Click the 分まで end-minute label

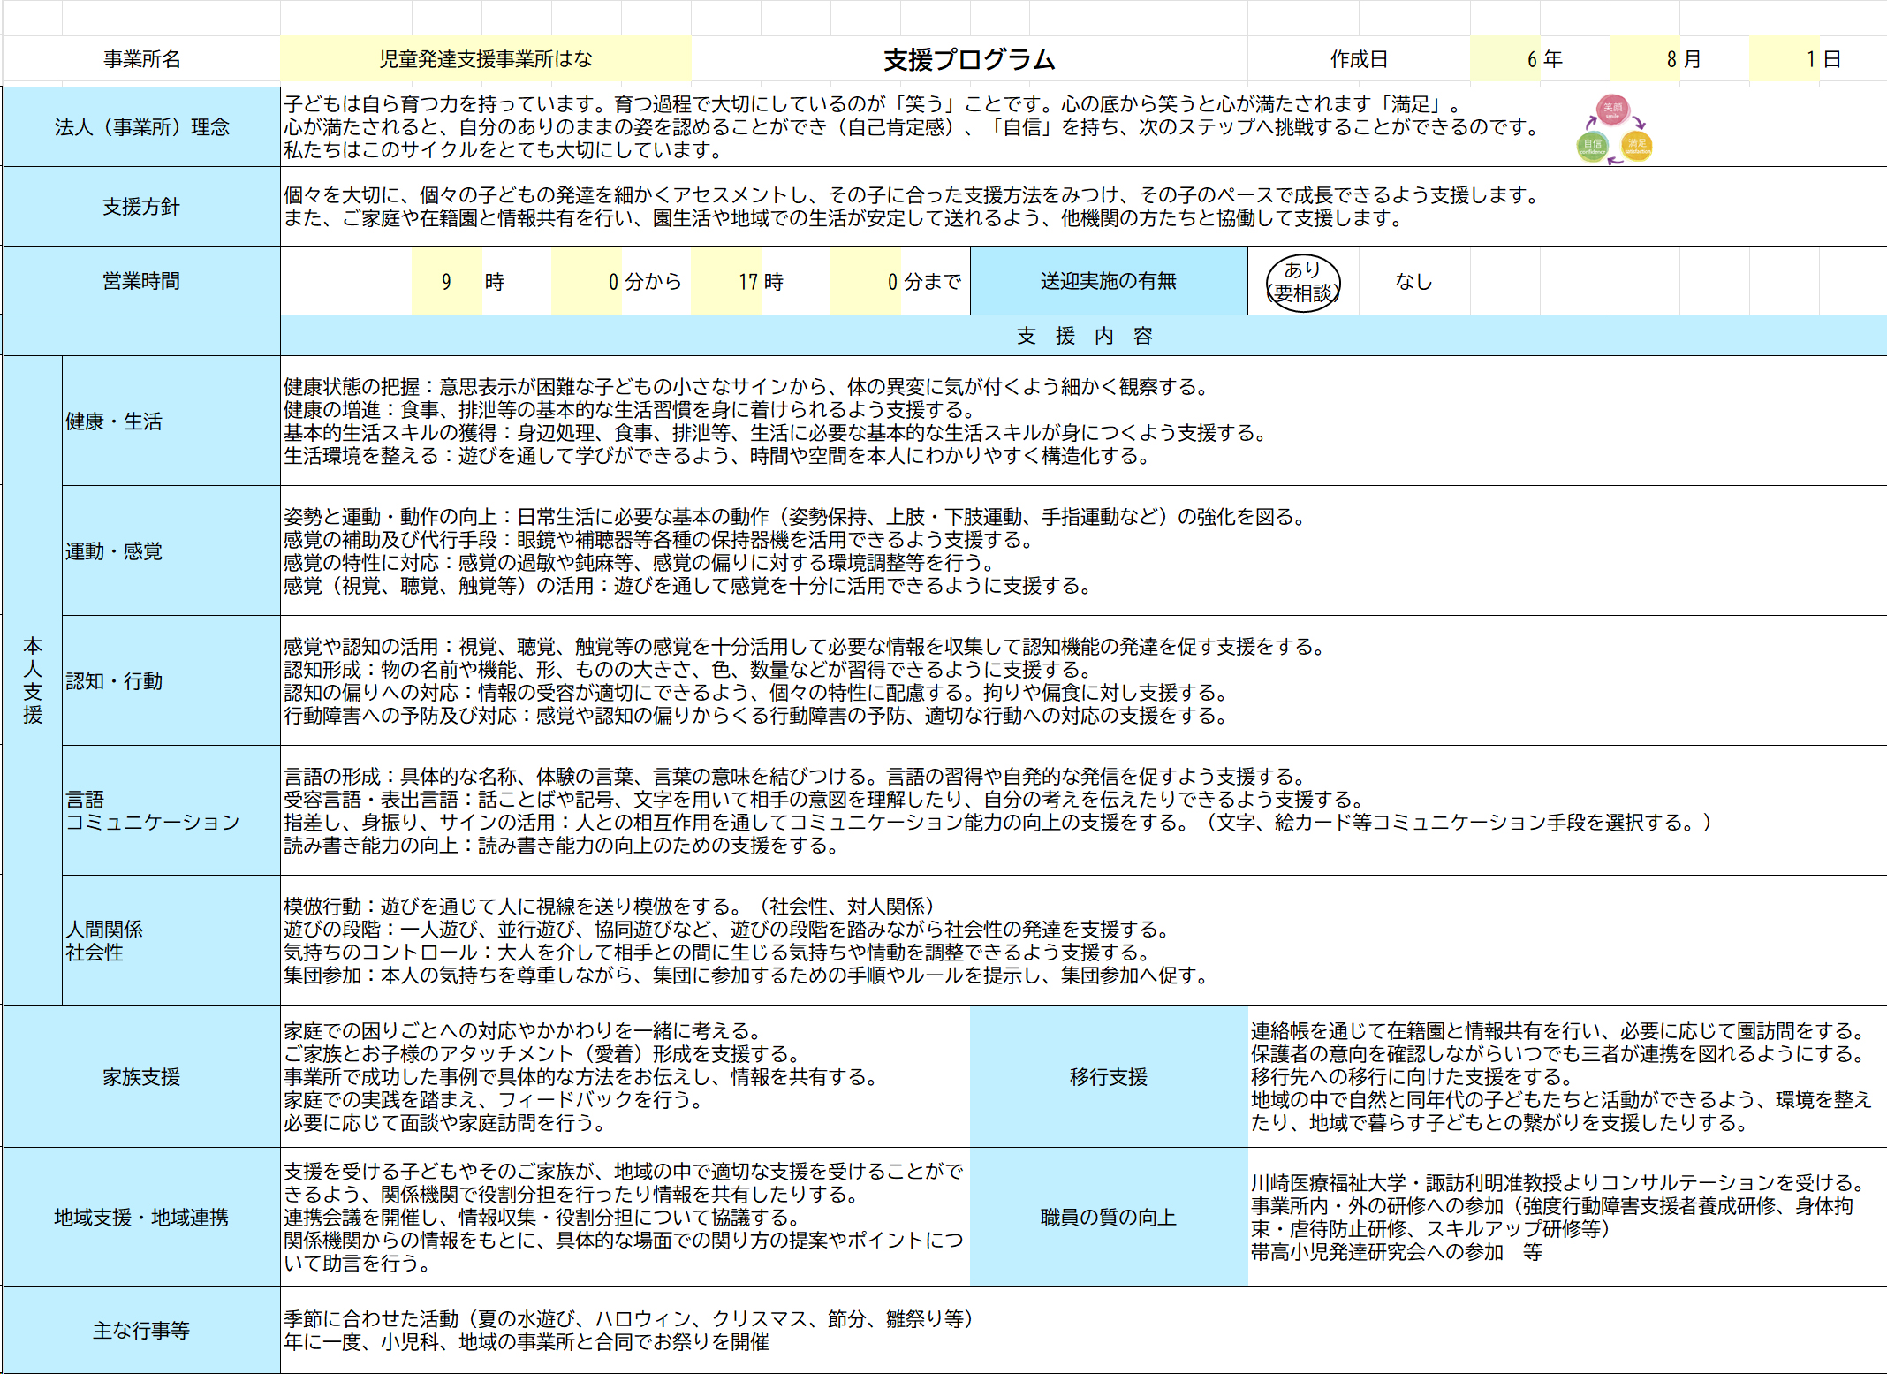pyautogui.click(x=933, y=282)
